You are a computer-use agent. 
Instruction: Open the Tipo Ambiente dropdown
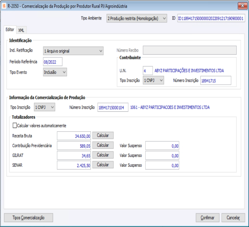[x=137, y=18]
